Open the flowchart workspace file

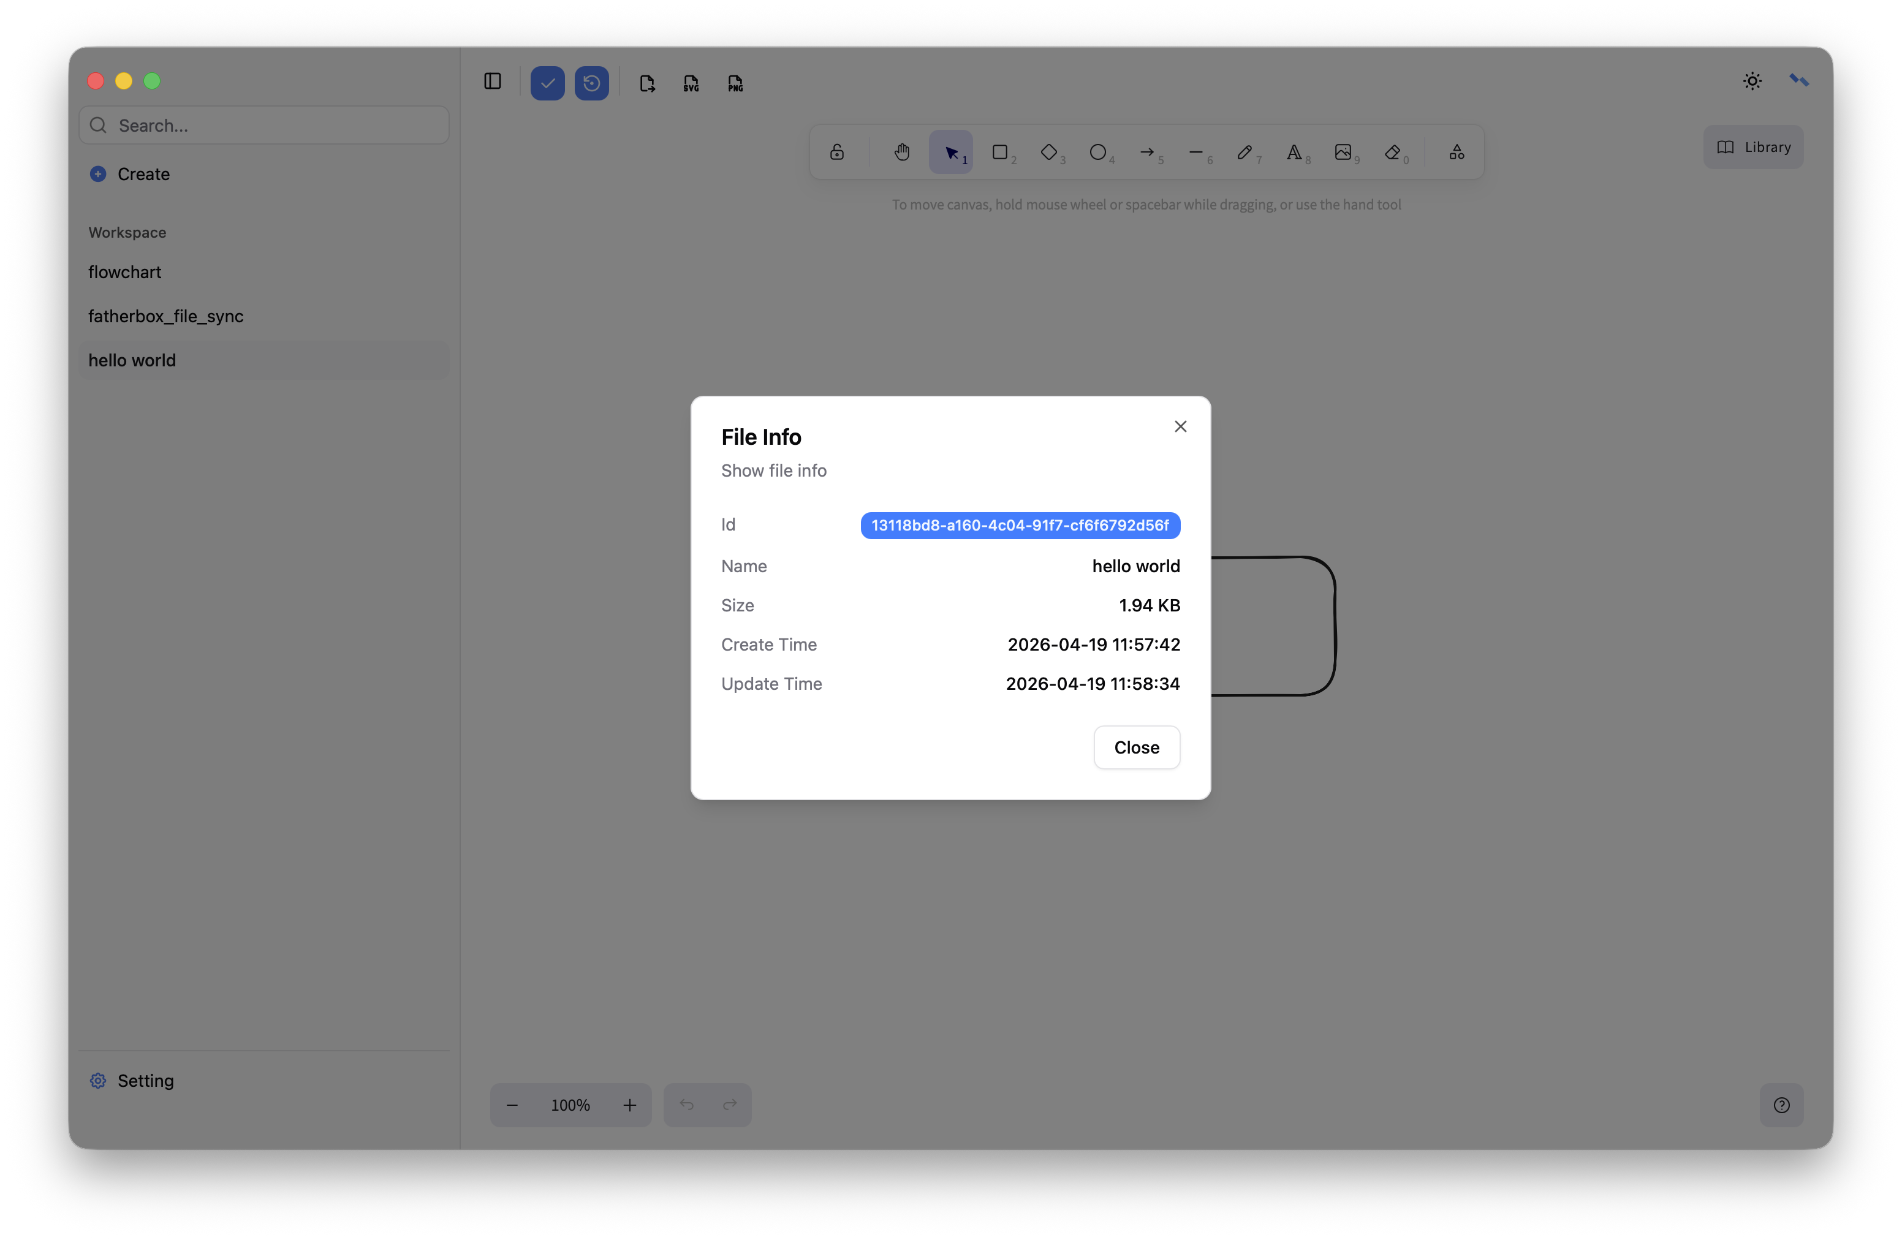(x=124, y=273)
